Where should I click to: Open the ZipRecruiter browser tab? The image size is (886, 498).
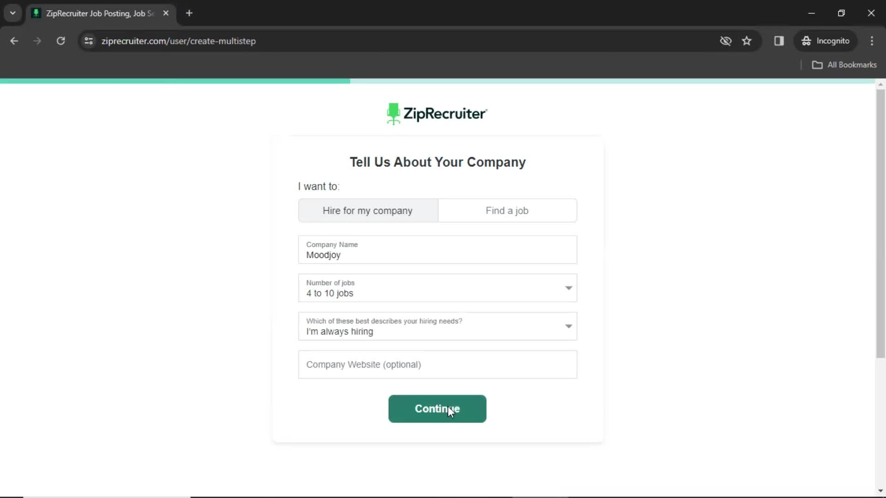(99, 13)
